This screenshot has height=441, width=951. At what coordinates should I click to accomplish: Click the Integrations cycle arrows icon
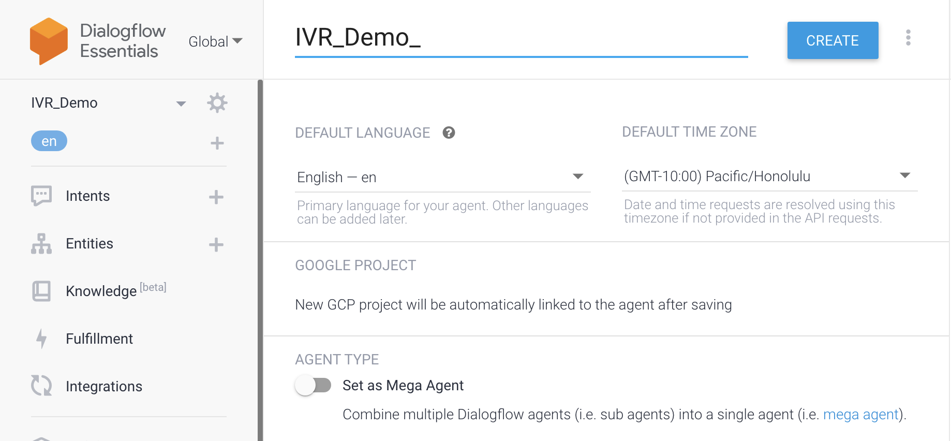point(41,386)
